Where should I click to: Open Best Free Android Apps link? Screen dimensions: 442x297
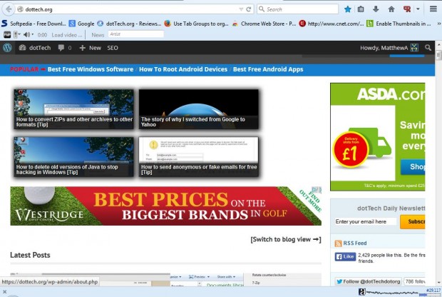coord(268,69)
